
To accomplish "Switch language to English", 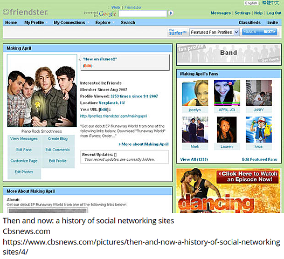I will click(251, 3).
